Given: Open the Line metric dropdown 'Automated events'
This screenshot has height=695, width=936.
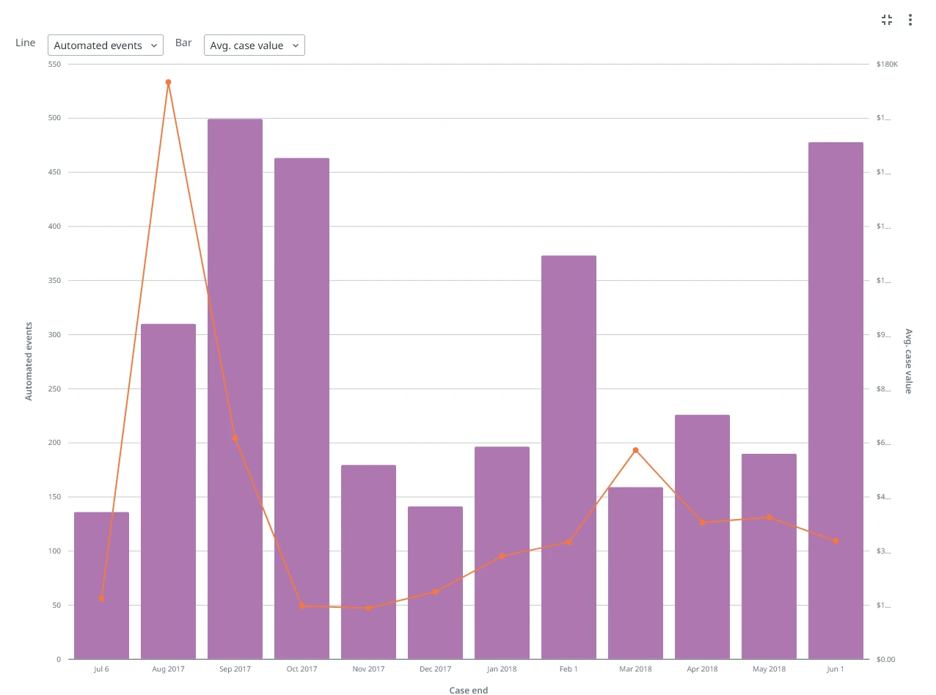Looking at the screenshot, I should click(x=106, y=45).
